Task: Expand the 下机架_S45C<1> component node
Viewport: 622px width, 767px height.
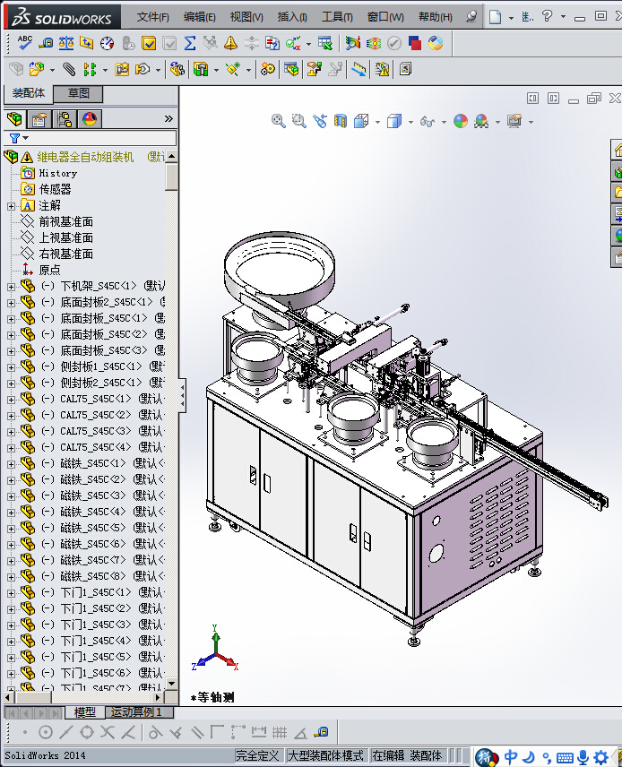Action: (x=11, y=286)
